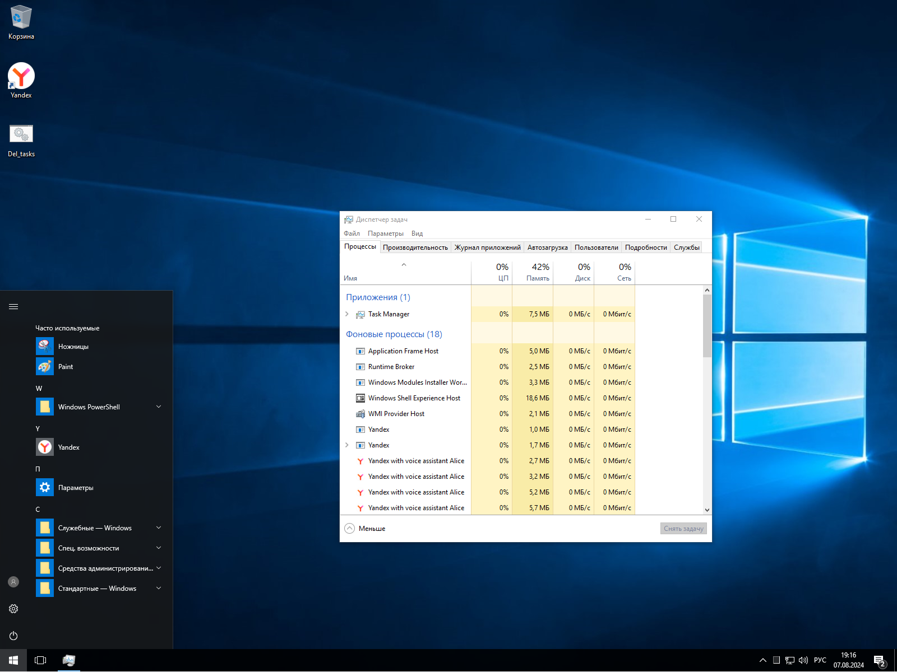
Task: Switch to the Журнал приложений tab
Action: (x=488, y=248)
